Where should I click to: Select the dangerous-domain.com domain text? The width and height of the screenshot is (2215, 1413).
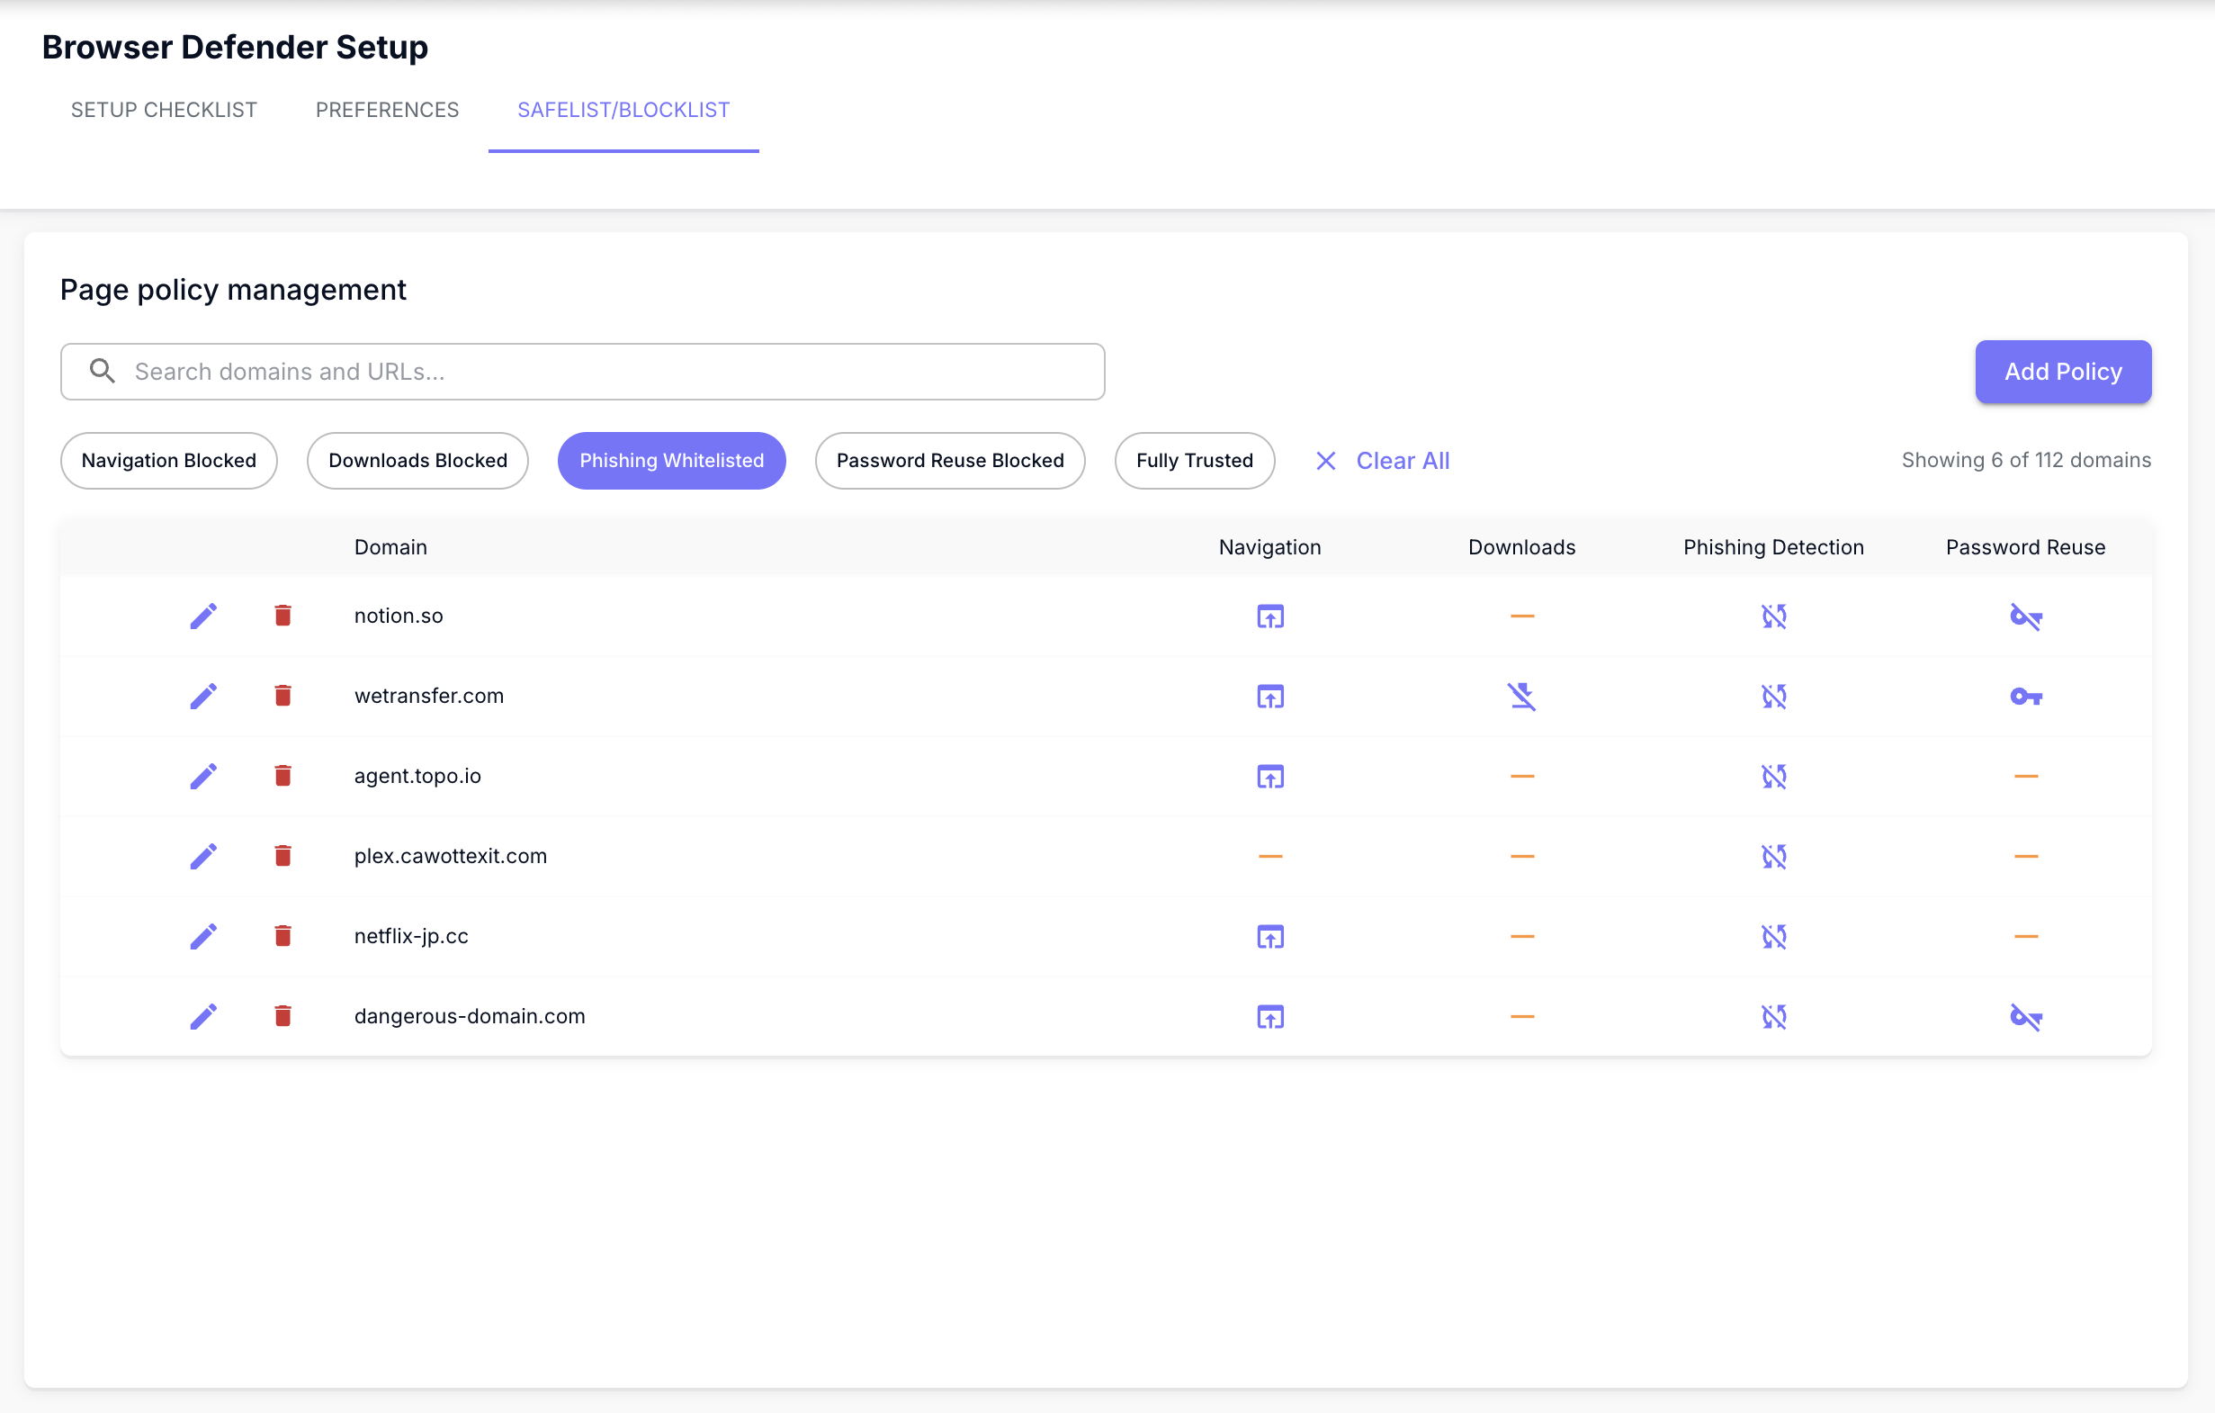pos(469,1015)
